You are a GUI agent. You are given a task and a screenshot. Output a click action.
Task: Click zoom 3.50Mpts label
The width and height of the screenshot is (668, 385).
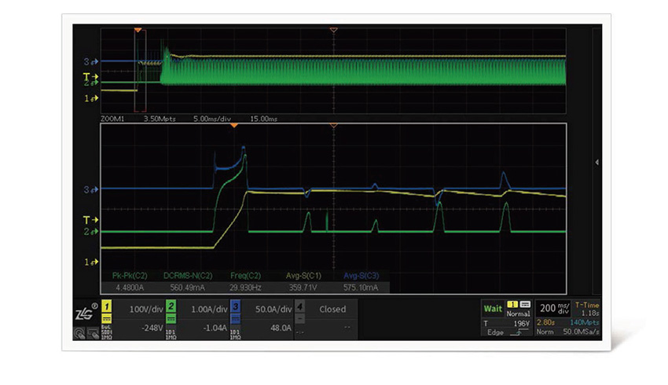(x=160, y=119)
